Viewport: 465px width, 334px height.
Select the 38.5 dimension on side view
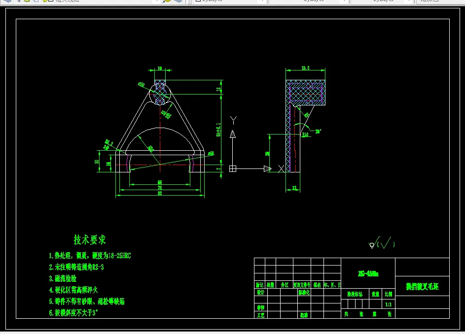pos(305,68)
